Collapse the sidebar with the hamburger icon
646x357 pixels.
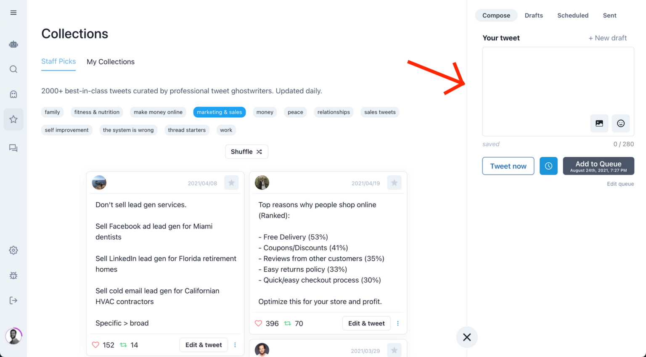click(13, 13)
